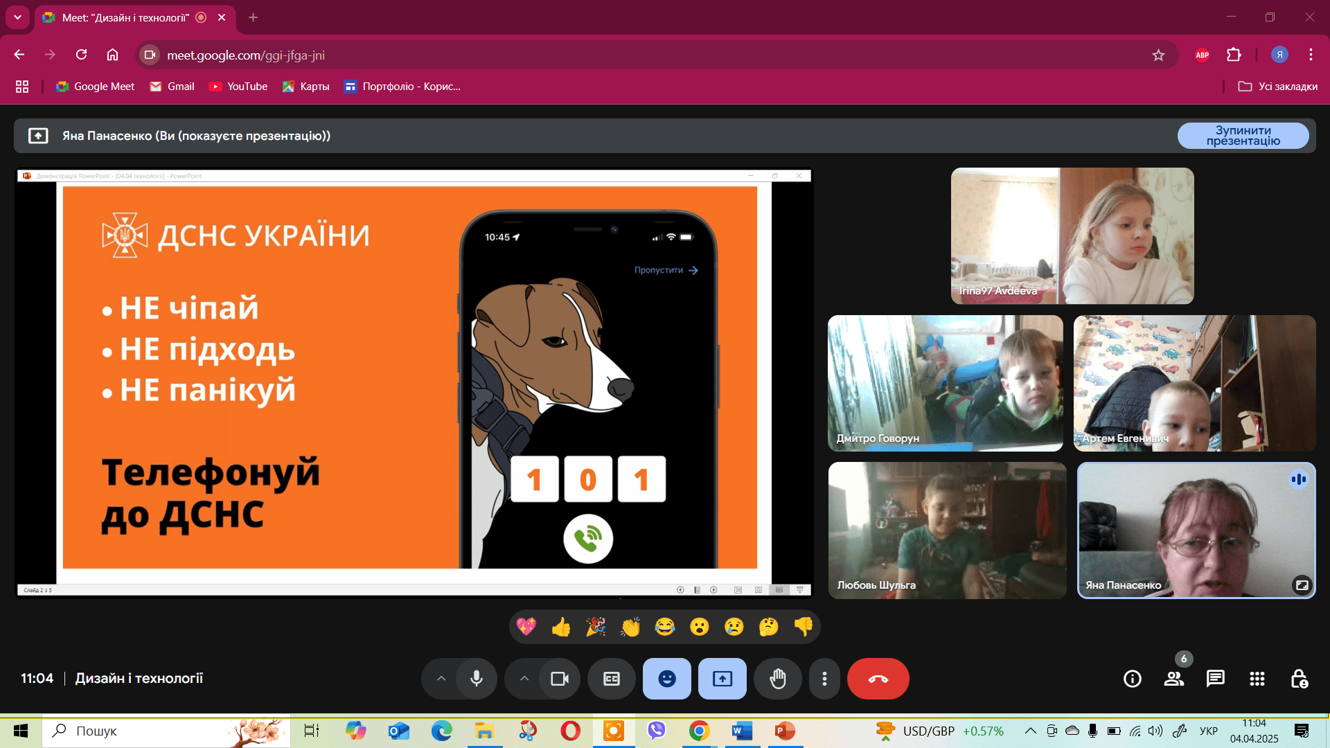This screenshot has width=1330, height=748.
Task: Open more options three-dot menu in call bar
Action: click(824, 679)
